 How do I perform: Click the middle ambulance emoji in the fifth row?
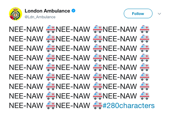tap(97, 67)
